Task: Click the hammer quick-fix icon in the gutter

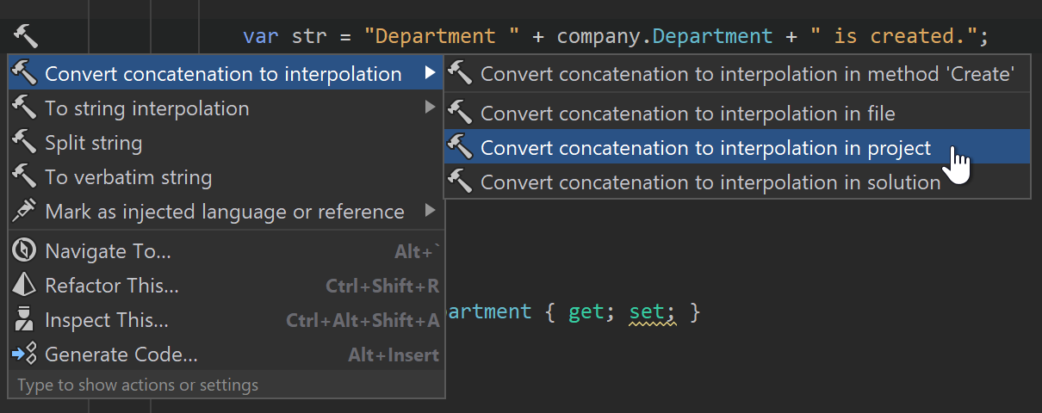Action: [26, 36]
